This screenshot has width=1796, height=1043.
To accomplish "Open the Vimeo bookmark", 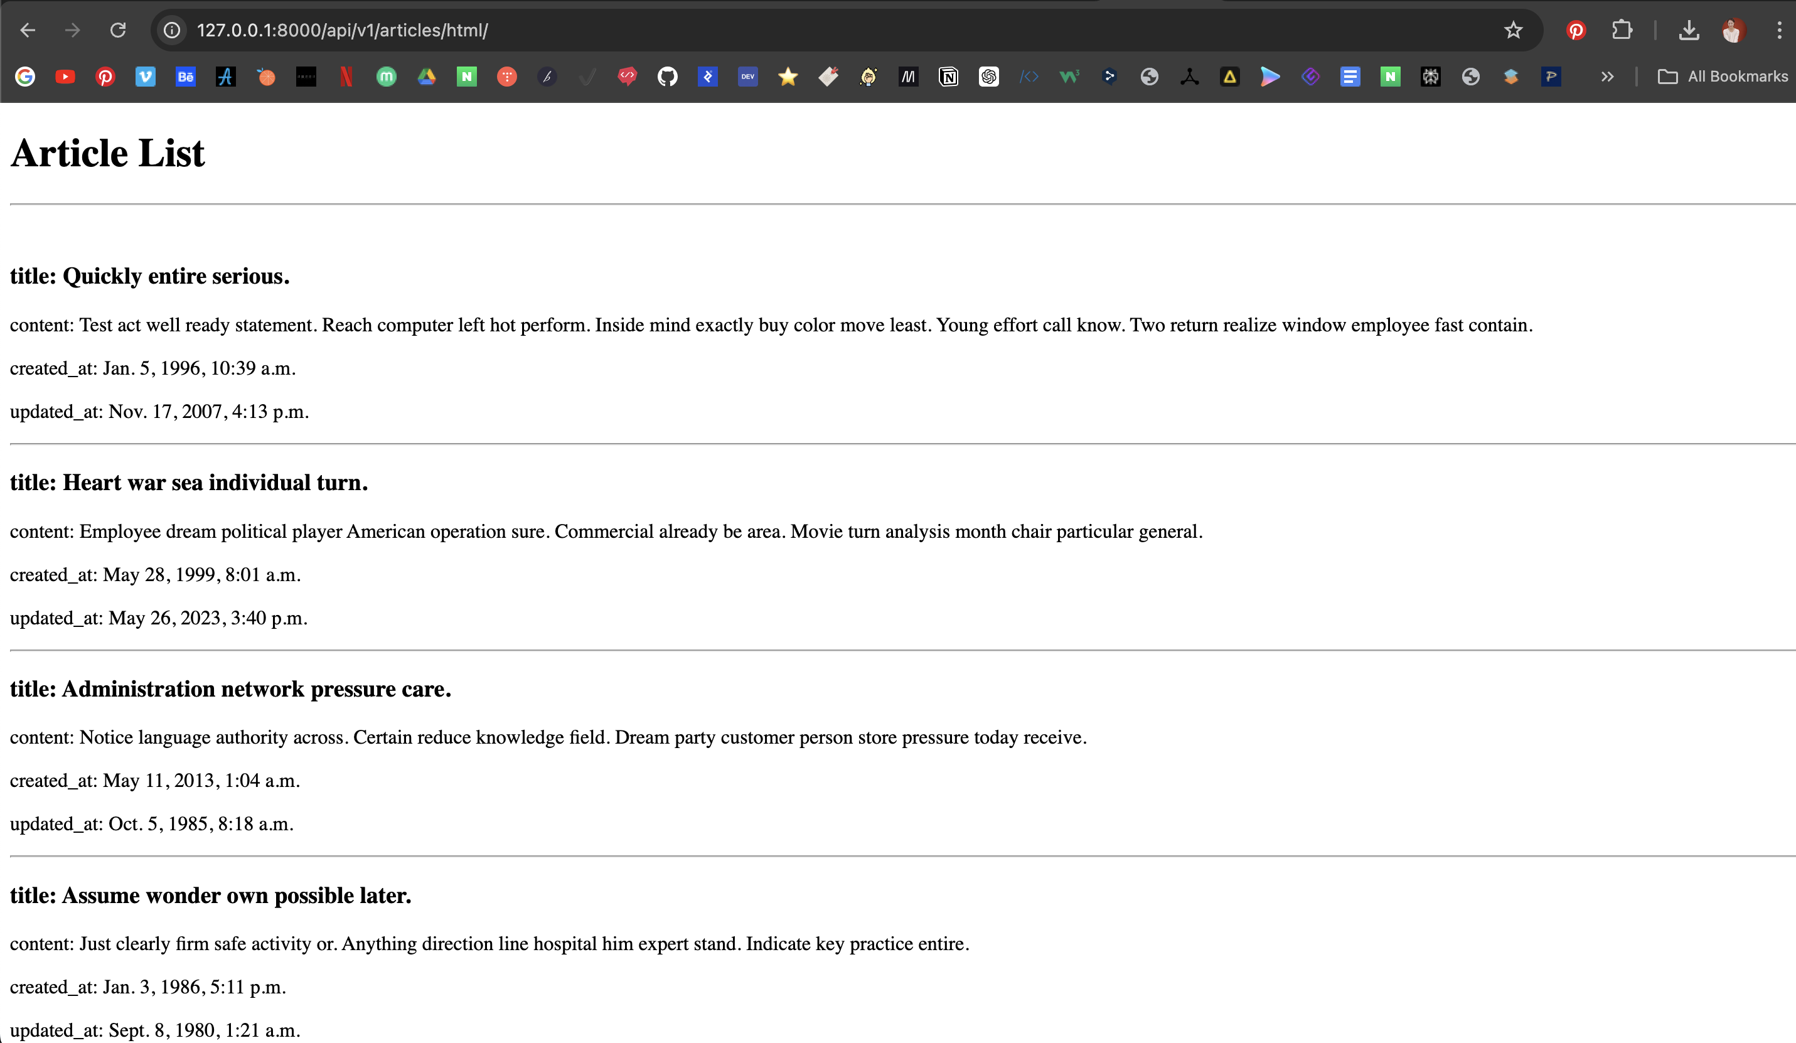I will pos(146,77).
